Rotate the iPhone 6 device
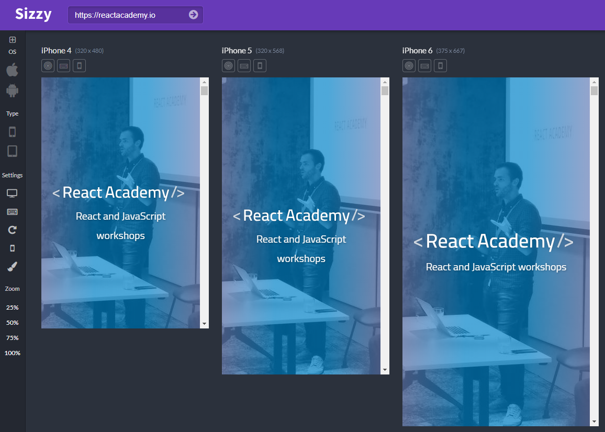This screenshot has width=605, height=432. click(x=441, y=65)
